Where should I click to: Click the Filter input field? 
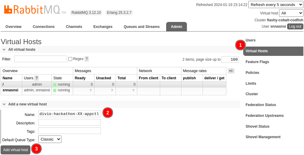[x=41, y=59]
